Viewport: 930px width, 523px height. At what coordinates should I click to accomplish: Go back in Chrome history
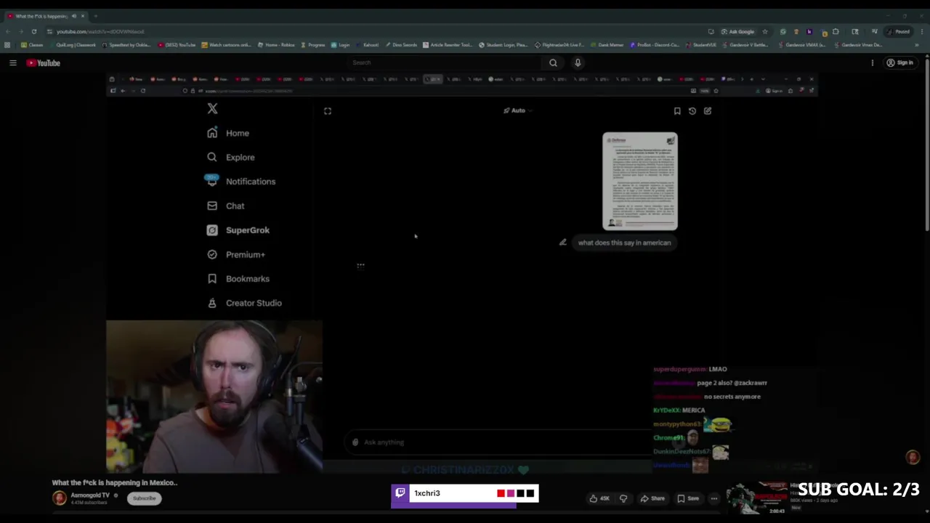[7, 31]
